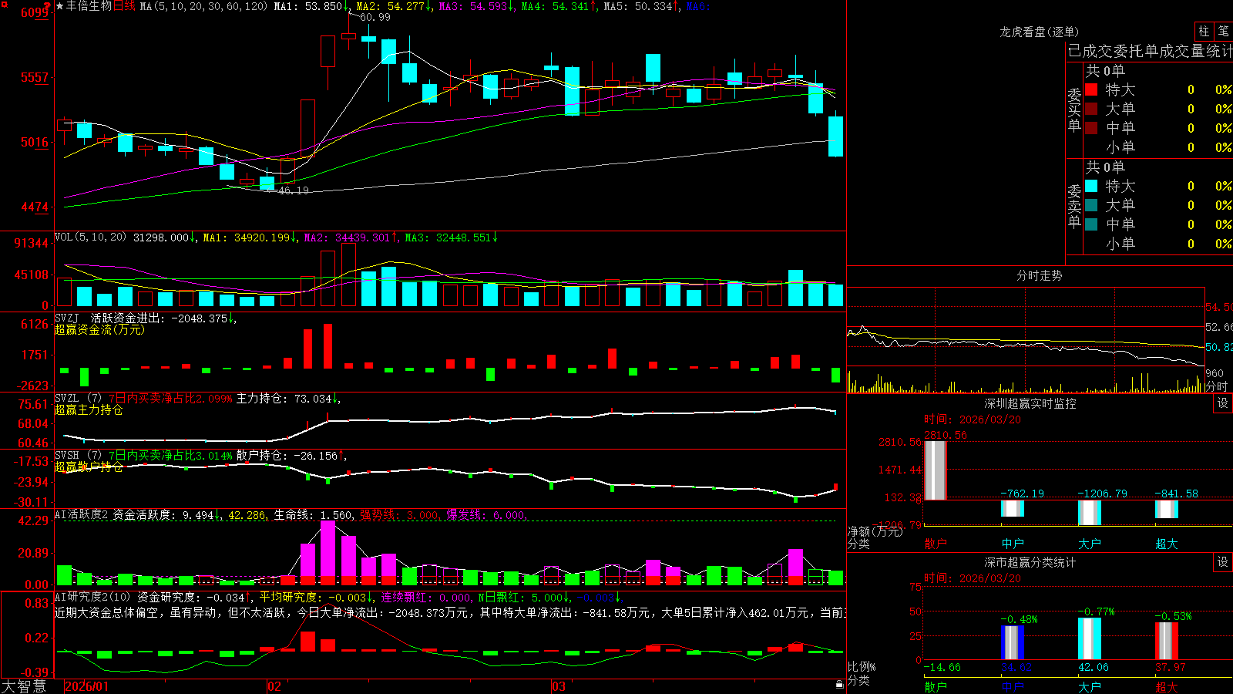1233x694 pixels.
Task: Open the intraday 分时走势 mini chart
Action: click(1026, 340)
